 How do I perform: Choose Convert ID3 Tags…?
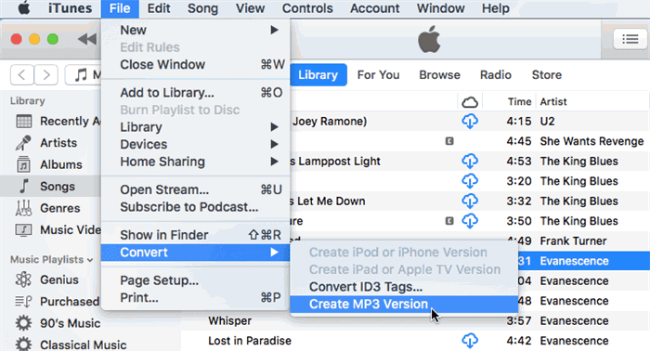pos(404,287)
